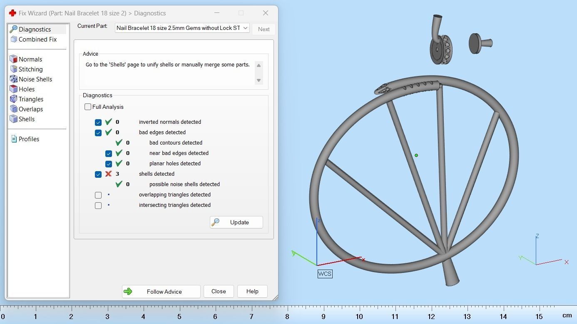Click the 'possible noise shells detected' label
Viewport: 577px width, 324px height.
184,184
